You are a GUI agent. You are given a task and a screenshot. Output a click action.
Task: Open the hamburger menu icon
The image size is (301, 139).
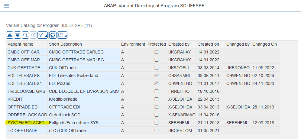pyautogui.click(x=6, y=6)
